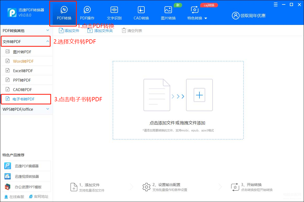Click the 2、设置输出配置 gear icon

[146, 187]
